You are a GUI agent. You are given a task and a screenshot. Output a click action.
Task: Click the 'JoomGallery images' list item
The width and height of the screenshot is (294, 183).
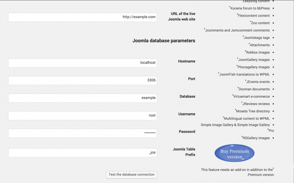pos(253,60)
